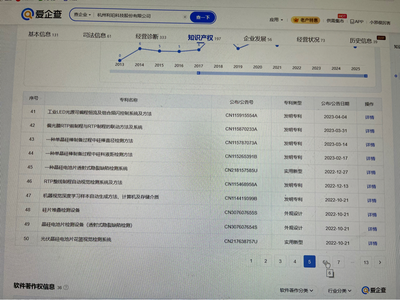
Task: Click patent name 光伏晶硅电池片花篮视觉检测系统
Action: pos(76,240)
